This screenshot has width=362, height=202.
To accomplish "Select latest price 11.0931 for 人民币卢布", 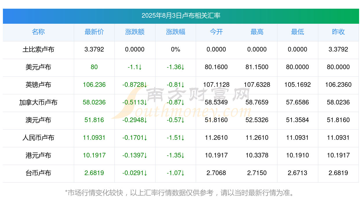I will click(94, 138).
